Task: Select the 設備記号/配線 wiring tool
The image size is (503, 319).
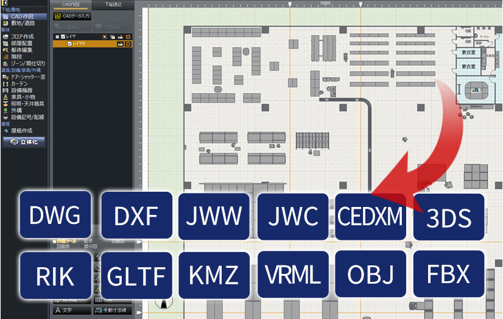Action: (x=23, y=117)
